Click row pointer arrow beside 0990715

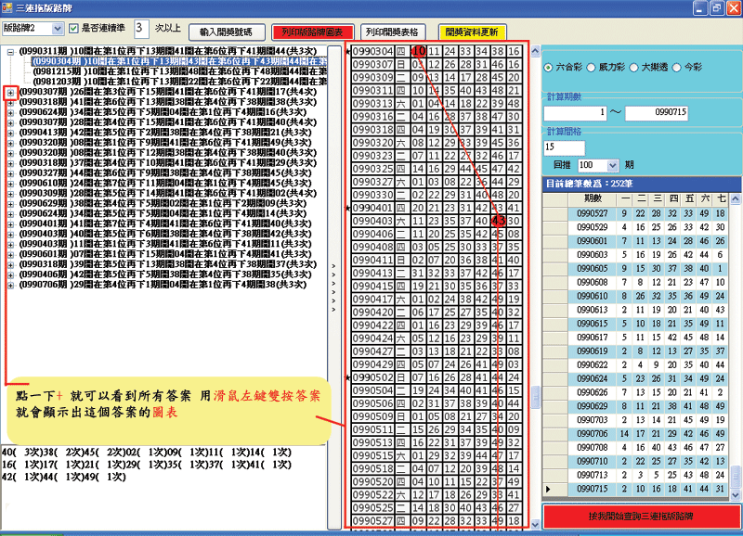point(550,488)
